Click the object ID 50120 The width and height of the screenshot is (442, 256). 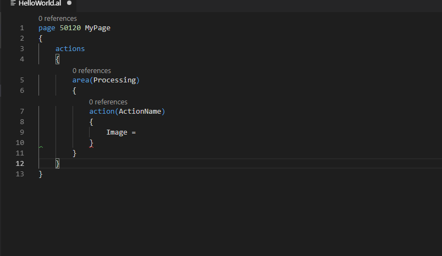tap(70, 28)
